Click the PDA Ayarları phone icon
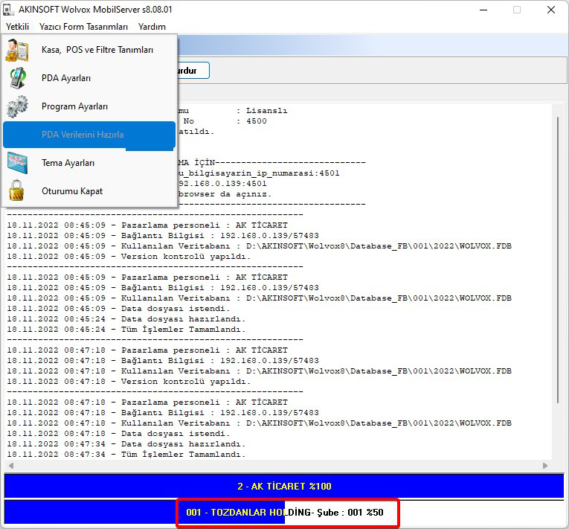The height and width of the screenshot is (529, 569). (17, 78)
